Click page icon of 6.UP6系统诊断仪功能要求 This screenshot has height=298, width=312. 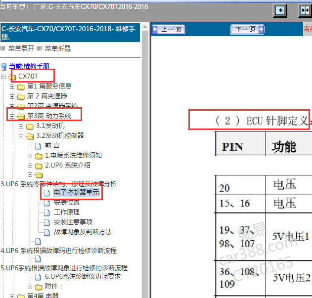[x=38, y=277]
